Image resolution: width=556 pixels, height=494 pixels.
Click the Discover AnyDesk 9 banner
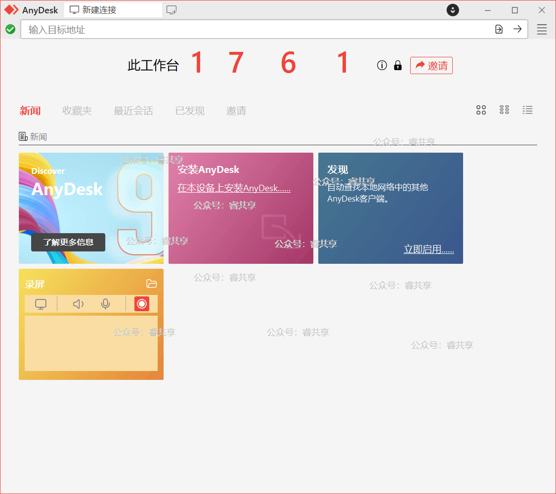point(91,208)
